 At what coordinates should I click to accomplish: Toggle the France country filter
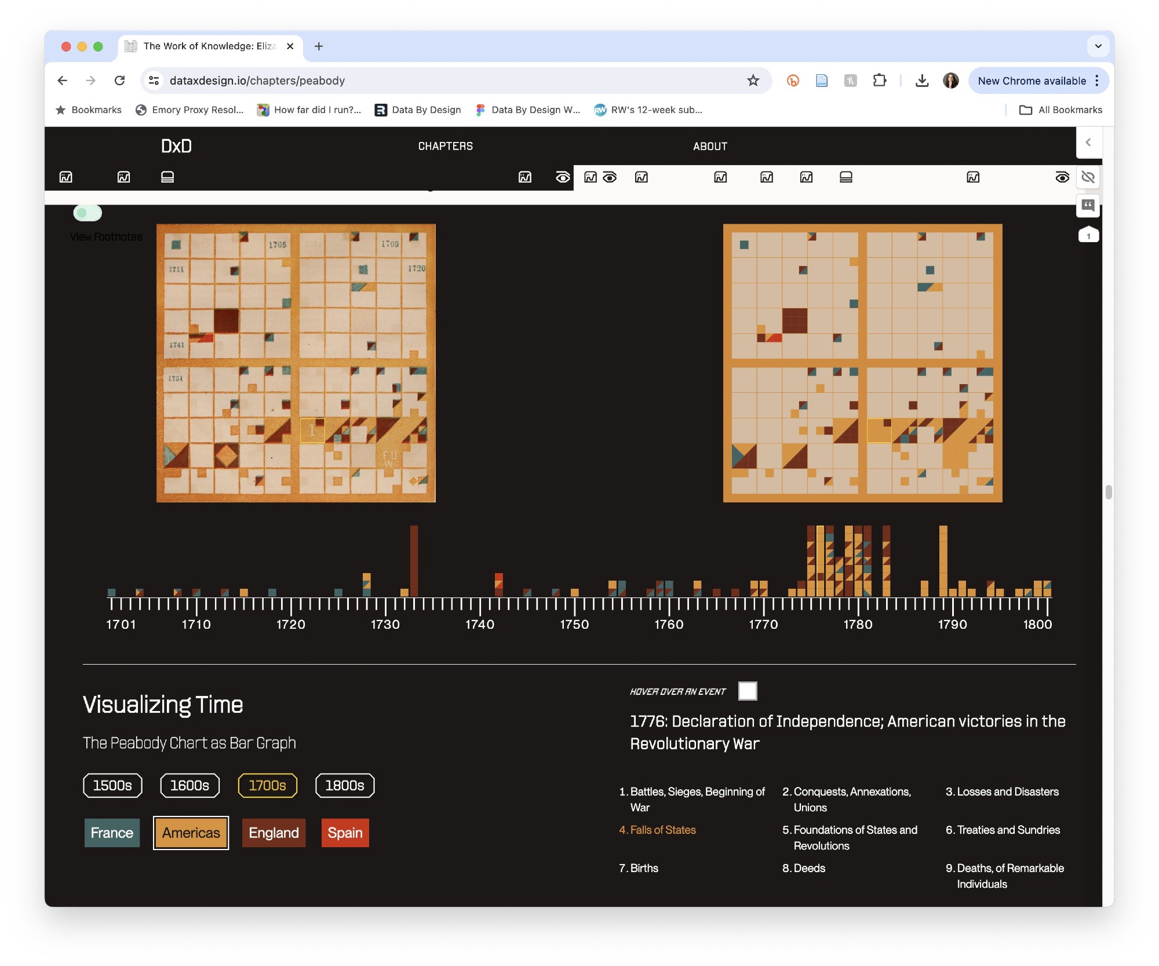112,833
